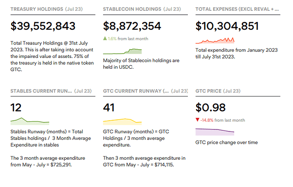Click the $0.98 GTC price figure
The height and width of the screenshot is (187, 293).
pos(211,108)
